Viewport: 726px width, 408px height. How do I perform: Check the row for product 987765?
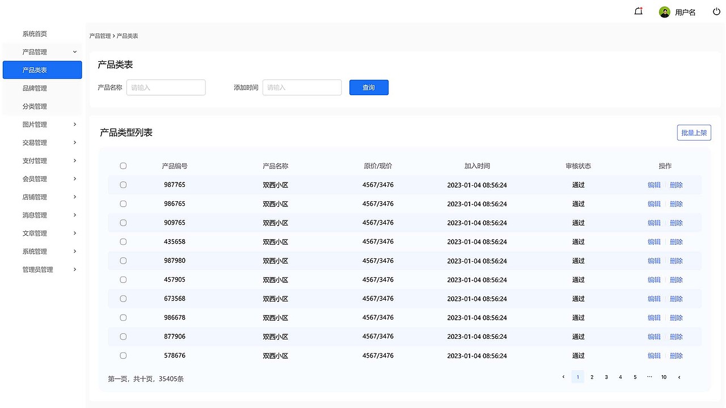click(123, 185)
